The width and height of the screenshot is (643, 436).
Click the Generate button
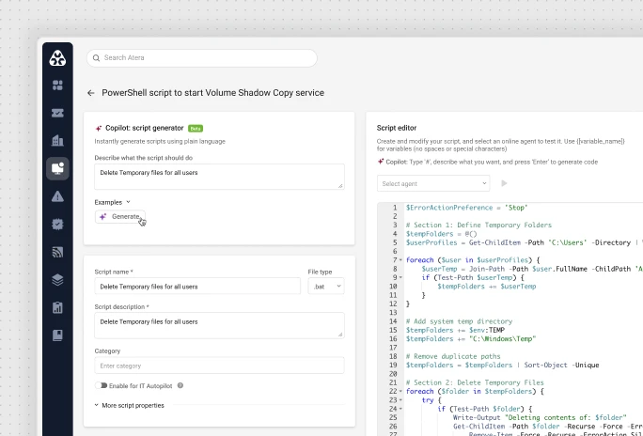120,217
